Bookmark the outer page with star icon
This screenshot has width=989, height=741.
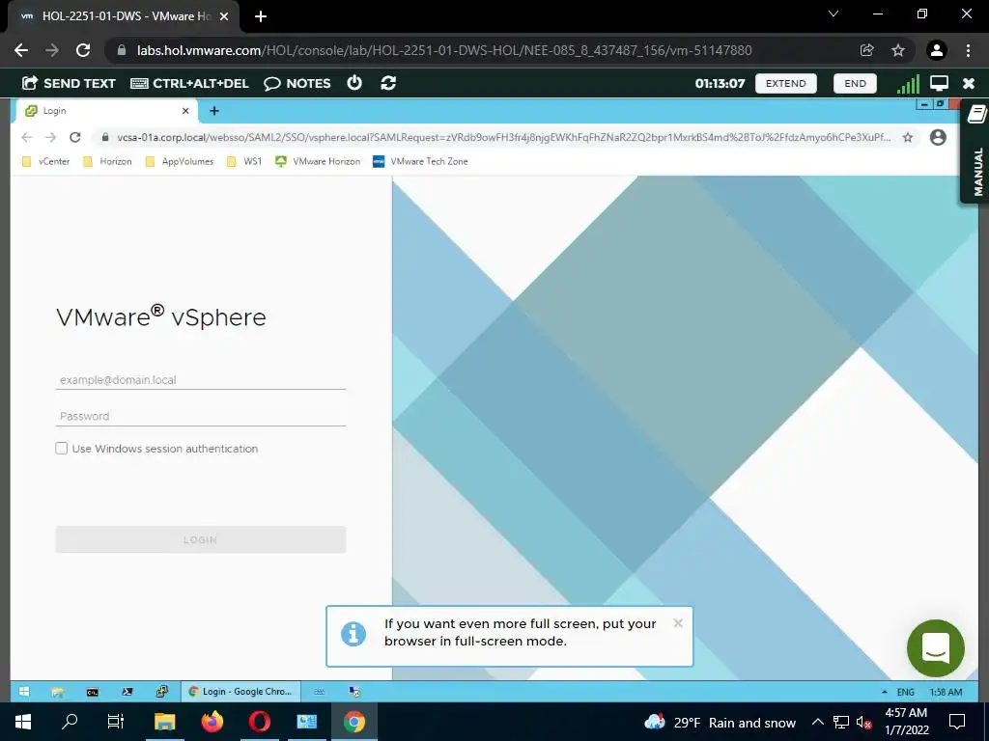point(898,50)
